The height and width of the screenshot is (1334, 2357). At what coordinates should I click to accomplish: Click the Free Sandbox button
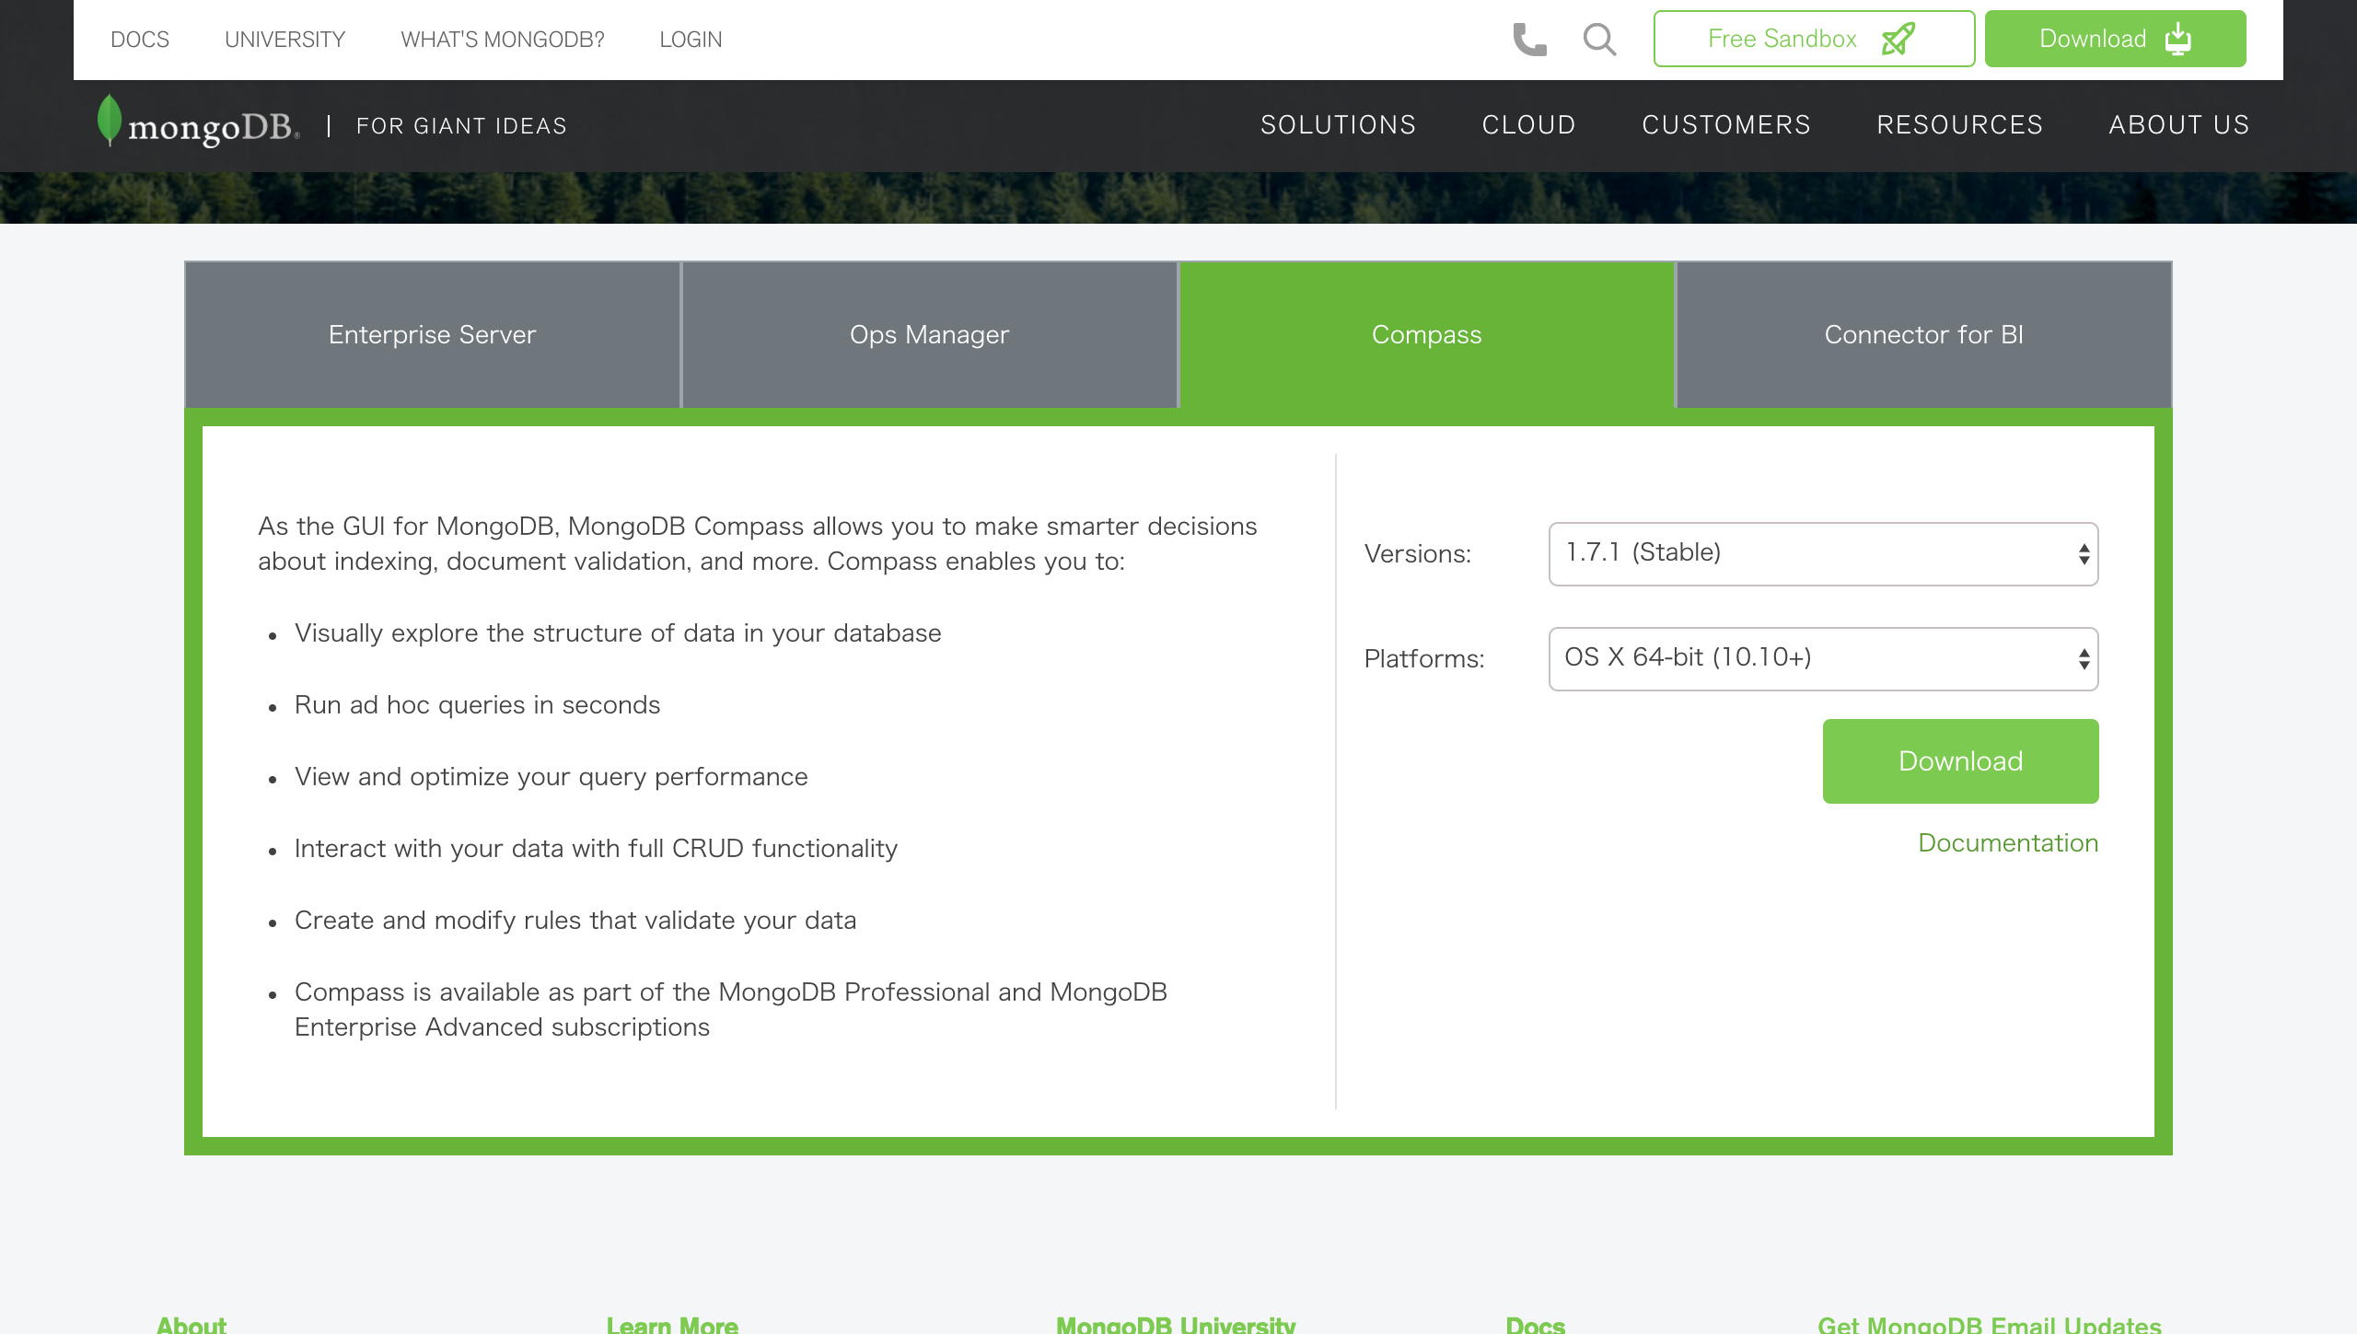1813,39
